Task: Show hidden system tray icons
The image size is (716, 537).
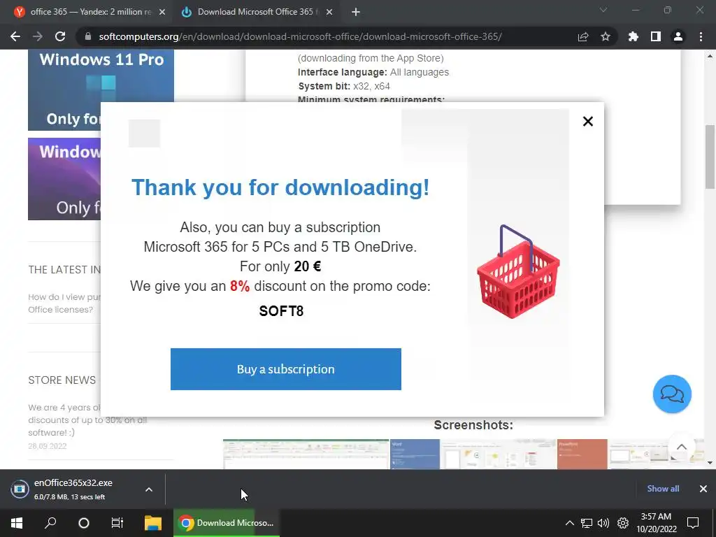Action: coord(569,523)
